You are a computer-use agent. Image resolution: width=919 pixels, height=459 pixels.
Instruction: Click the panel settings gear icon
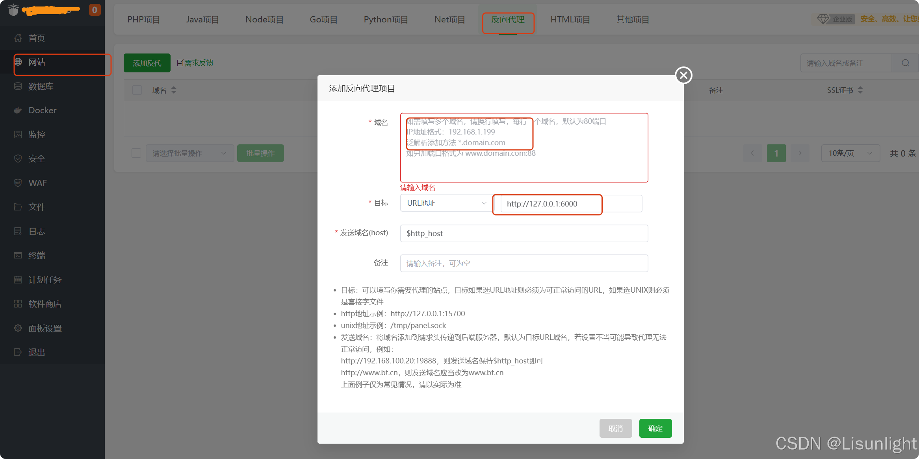18,328
